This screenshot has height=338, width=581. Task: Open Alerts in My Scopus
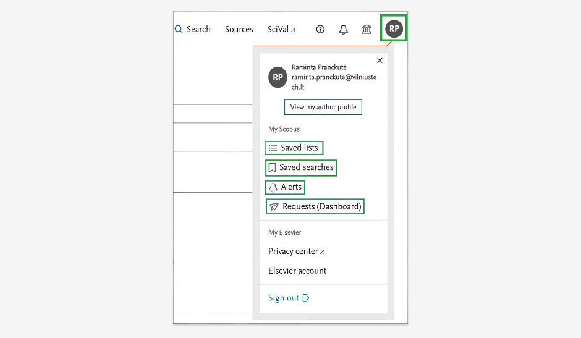tap(285, 187)
